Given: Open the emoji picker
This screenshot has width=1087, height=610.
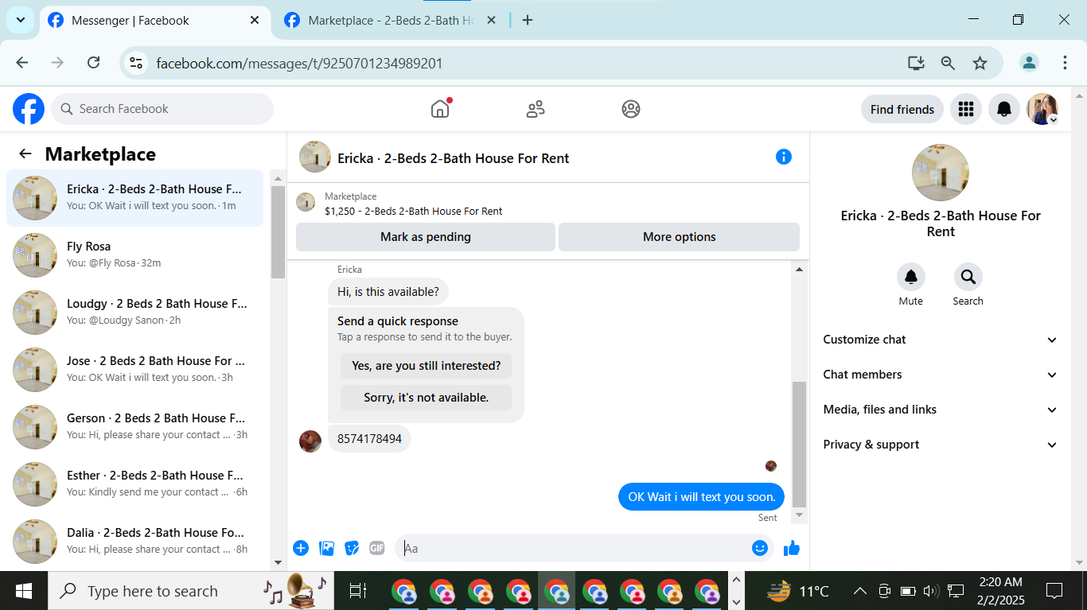Looking at the screenshot, I should pos(760,548).
